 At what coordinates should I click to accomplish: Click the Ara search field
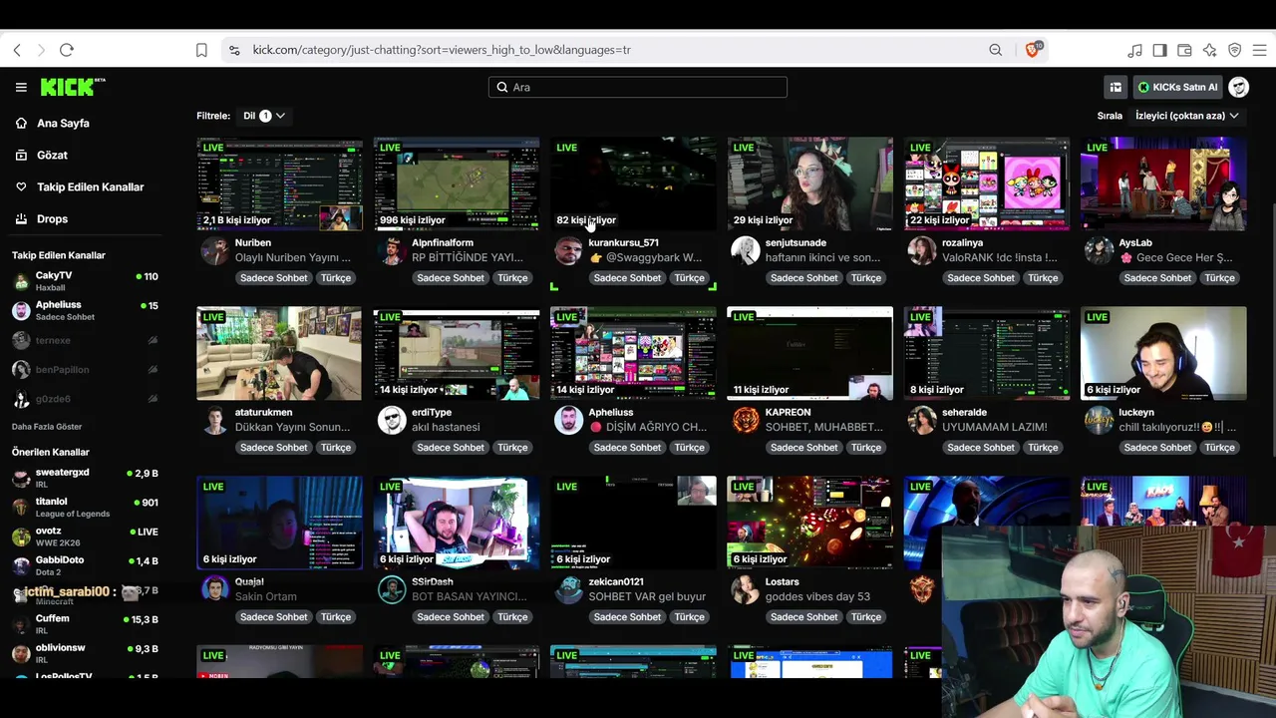pos(638,87)
